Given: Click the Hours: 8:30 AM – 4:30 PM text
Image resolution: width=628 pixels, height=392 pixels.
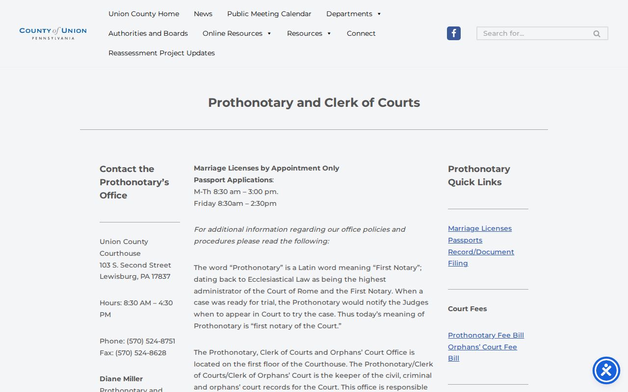Looking at the screenshot, I should 136,309.
